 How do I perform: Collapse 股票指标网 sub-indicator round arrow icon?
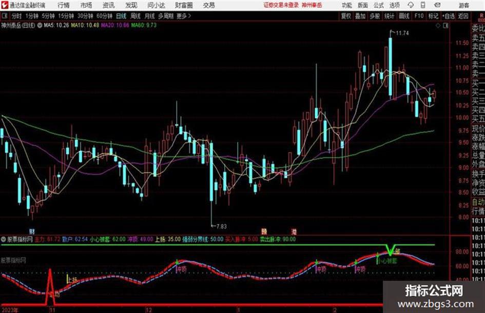(x=4, y=239)
